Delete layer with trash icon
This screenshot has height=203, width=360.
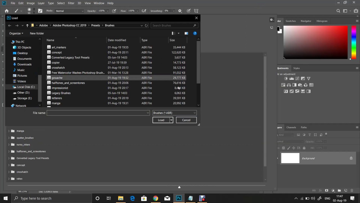click(x=352, y=191)
